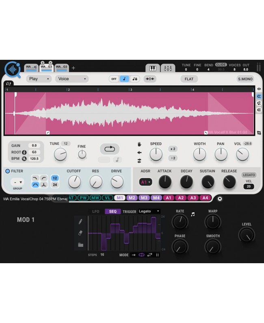Select the notch filter shape
The width and height of the screenshot is (264, 323).
(x=43, y=185)
